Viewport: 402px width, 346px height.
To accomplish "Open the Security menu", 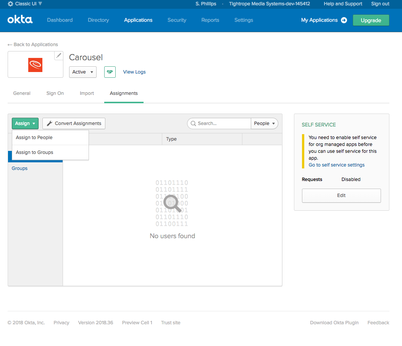I will 177,20.
